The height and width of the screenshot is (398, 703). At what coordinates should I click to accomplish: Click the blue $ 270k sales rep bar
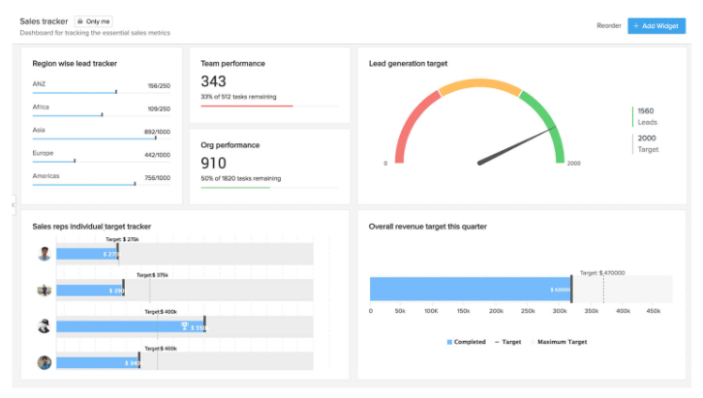click(x=87, y=254)
